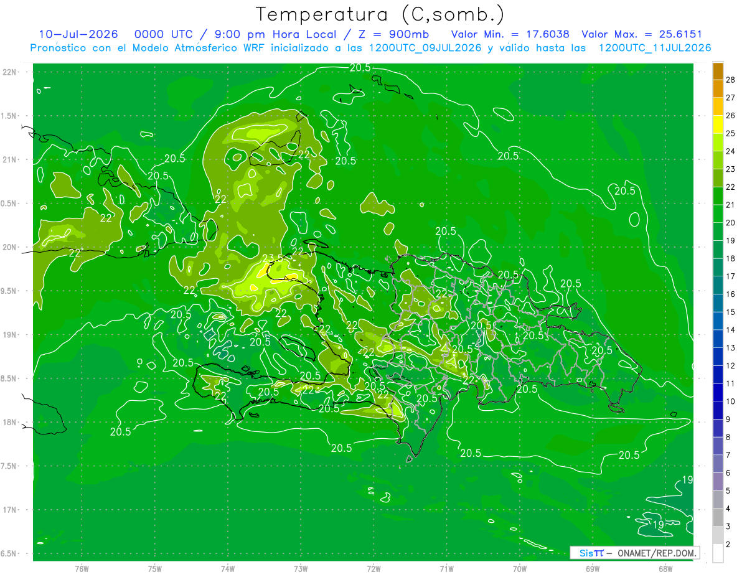The width and height of the screenshot is (747, 577).
Task: Click the "18N" latitude axis label
Action: [9, 422]
